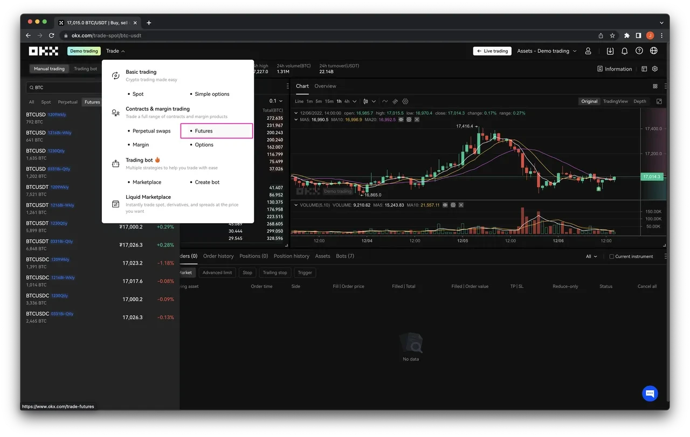Open the browser extensions puzzle icon
Screen dimensions: 690x437
[626, 36]
